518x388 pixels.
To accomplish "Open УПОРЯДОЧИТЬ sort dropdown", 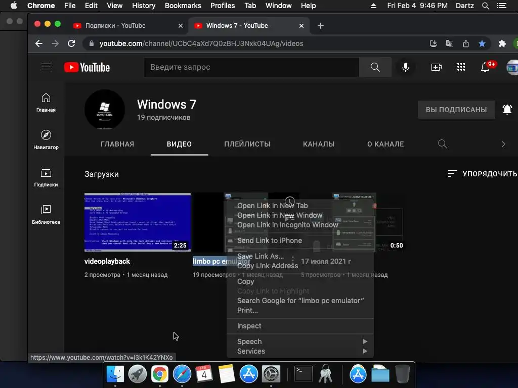I will pos(482,174).
